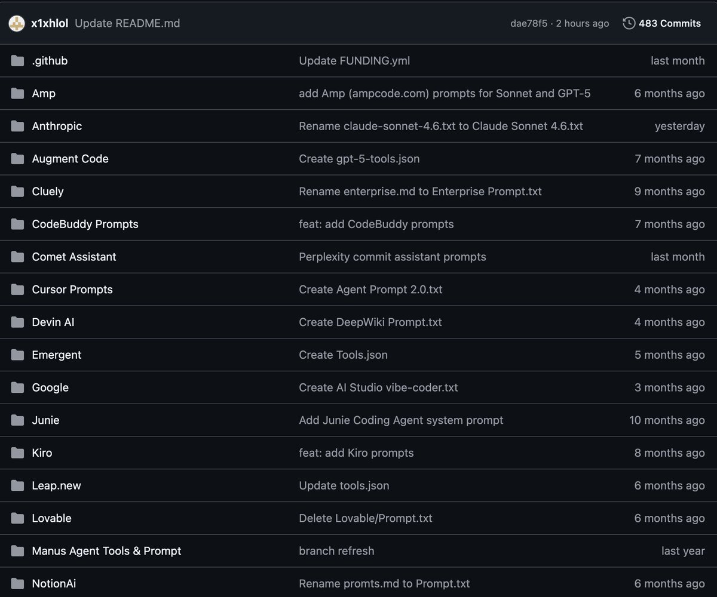Image resolution: width=717 pixels, height=597 pixels.
Task: Click 'yesterday' timestamp in Anthropic row
Action: point(679,127)
